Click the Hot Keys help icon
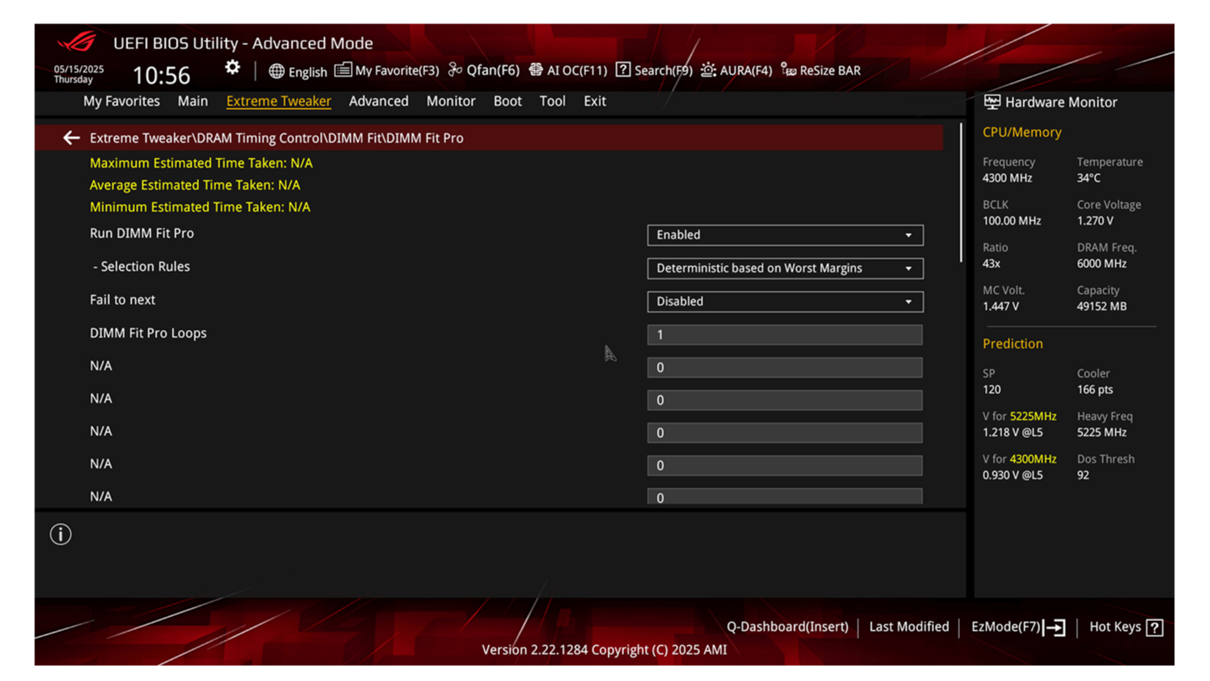1210x681 pixels. (1154, 627)
